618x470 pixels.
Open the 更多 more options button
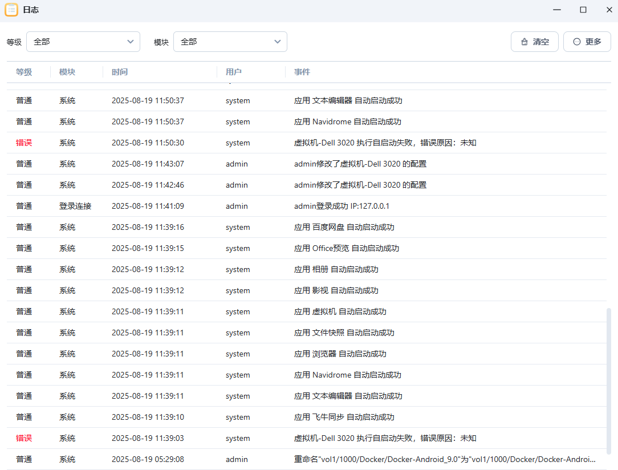pyautogui.click(x=587, y=42)
